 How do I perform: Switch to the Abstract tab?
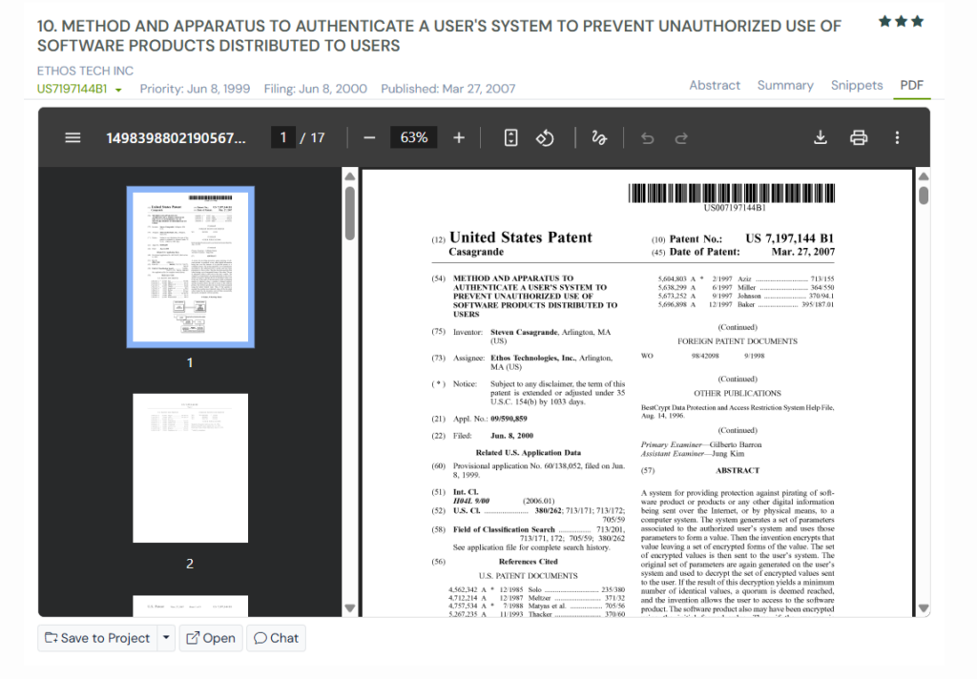pos(715,85)
